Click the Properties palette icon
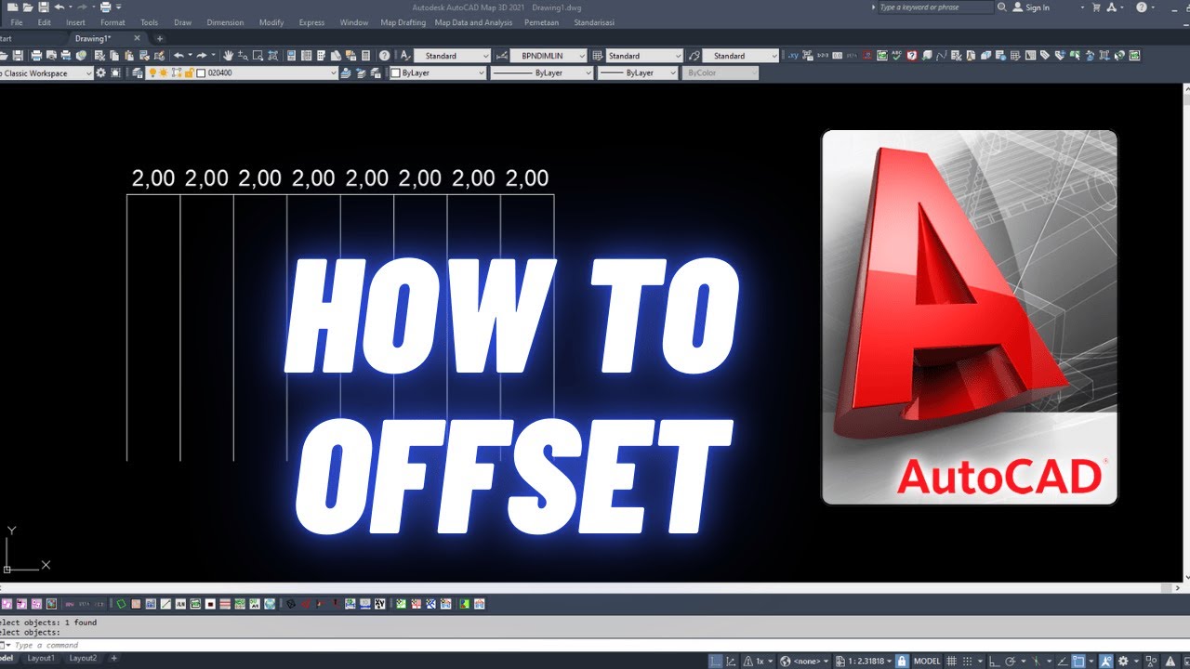This screenshot has width=1190, height=669. click(x=291, y=56)
